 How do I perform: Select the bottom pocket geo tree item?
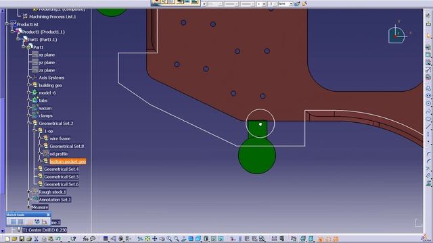point(68,161)
